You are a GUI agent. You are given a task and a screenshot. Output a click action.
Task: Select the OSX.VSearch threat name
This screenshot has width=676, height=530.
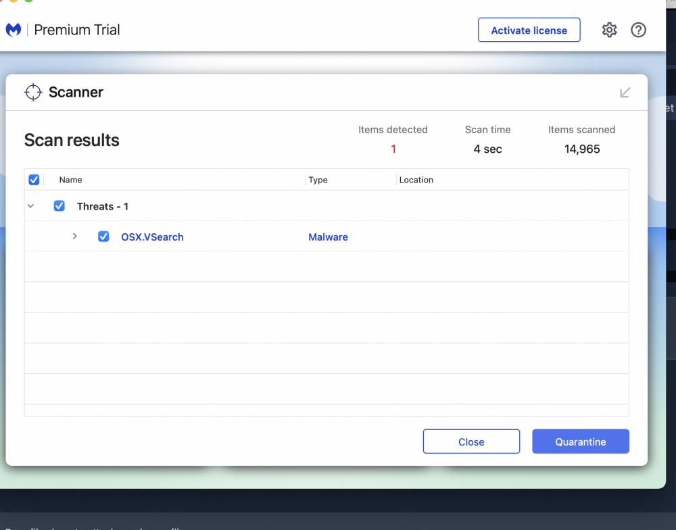152,237
